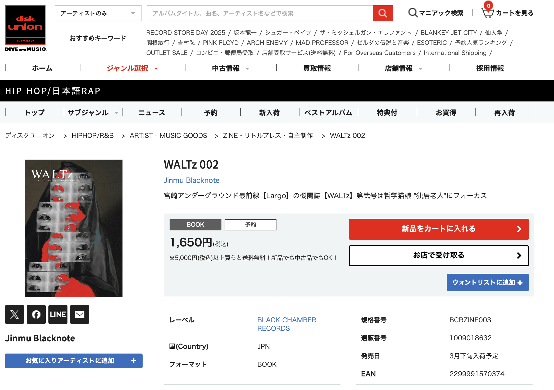Click ARTIST - MUSIC GOODS breadcrumb
554x390 pixels.
(x=168, y=136)
